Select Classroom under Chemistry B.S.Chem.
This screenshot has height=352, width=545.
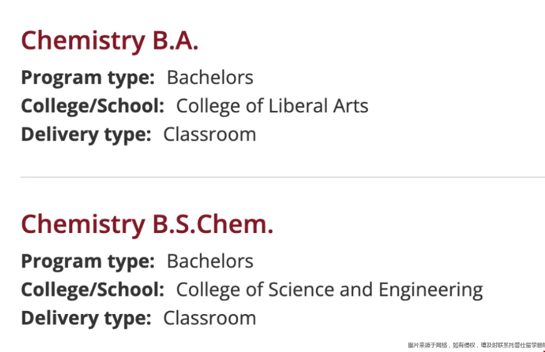[209, 318]
